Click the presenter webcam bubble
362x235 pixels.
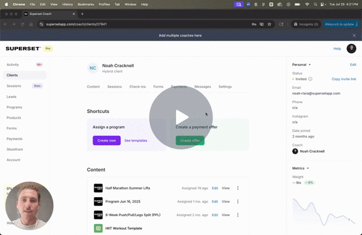tap(29, 206)
